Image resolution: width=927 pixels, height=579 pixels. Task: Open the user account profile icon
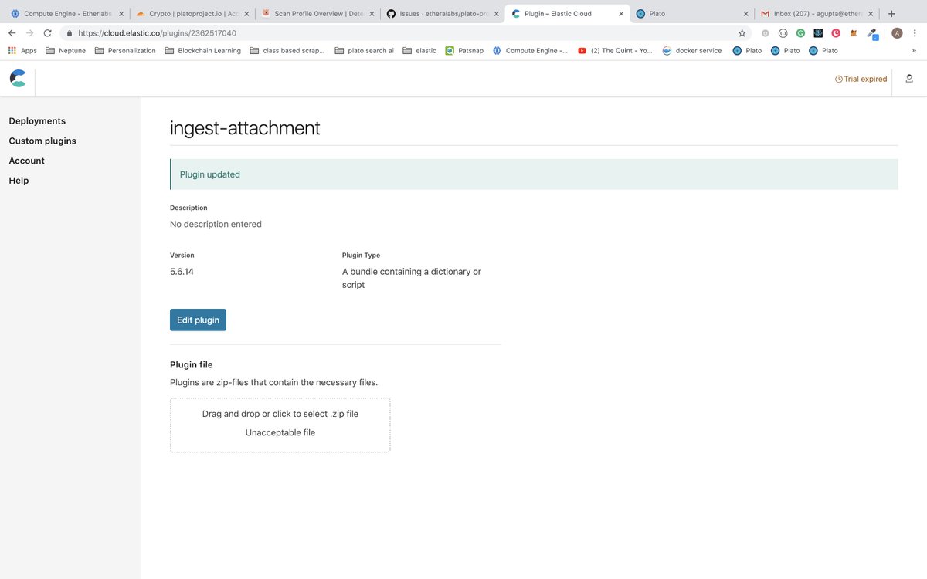(909, 79)
